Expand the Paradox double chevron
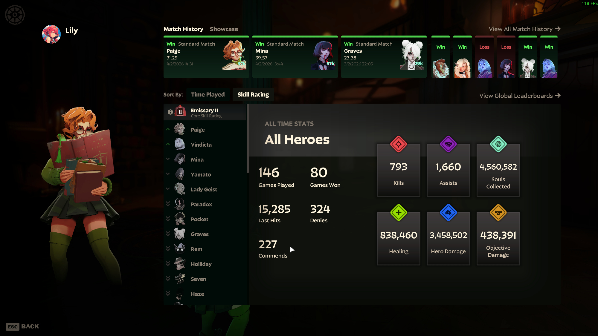Viewport: 598px width, 336px height. coord(168,204)
